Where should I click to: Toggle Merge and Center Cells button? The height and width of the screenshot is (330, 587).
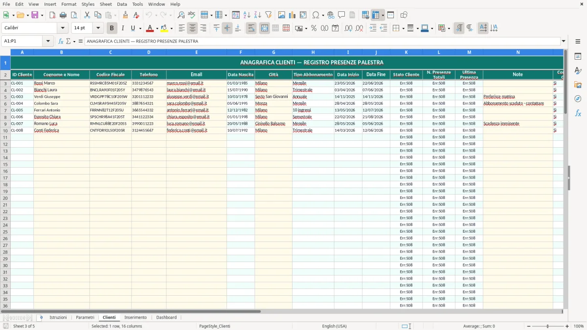pos(264,28)
